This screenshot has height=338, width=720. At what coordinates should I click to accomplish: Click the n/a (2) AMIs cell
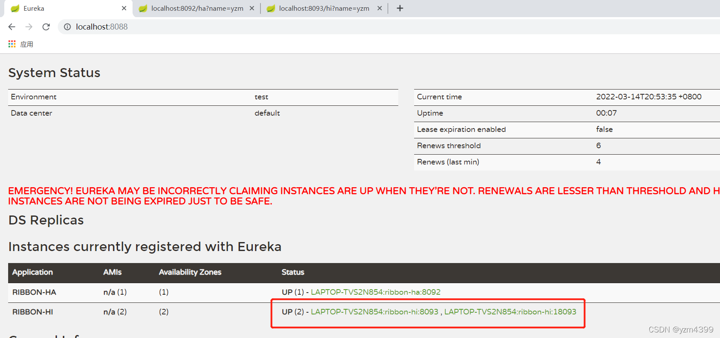point(115,312)
